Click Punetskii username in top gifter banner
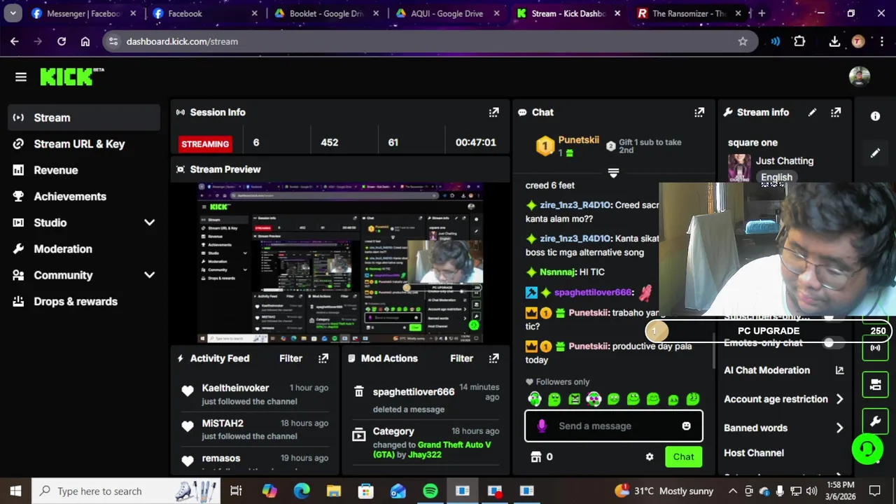Image resolution: width=896 pixels, height=504 pixels. coord(578,140)
